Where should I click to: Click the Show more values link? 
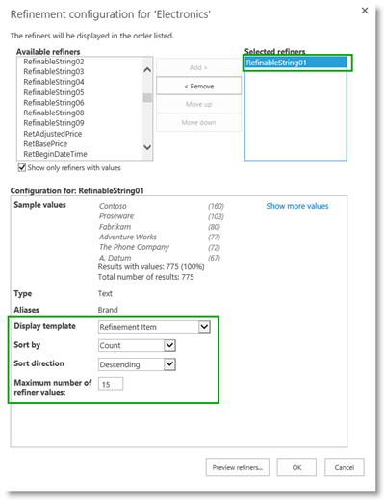pyautogui.click(x=297, y=206)
